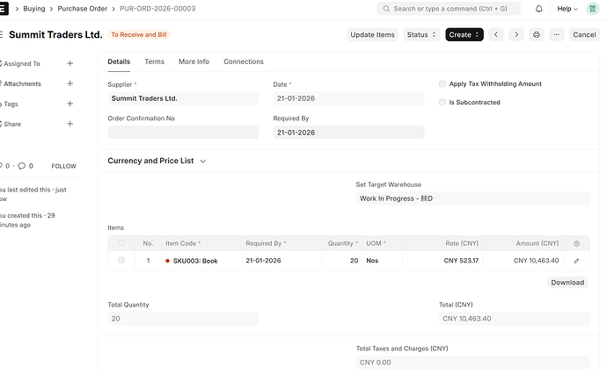Click the Download button below items
This screenshot has width=607, height=374.
point(567,283)
